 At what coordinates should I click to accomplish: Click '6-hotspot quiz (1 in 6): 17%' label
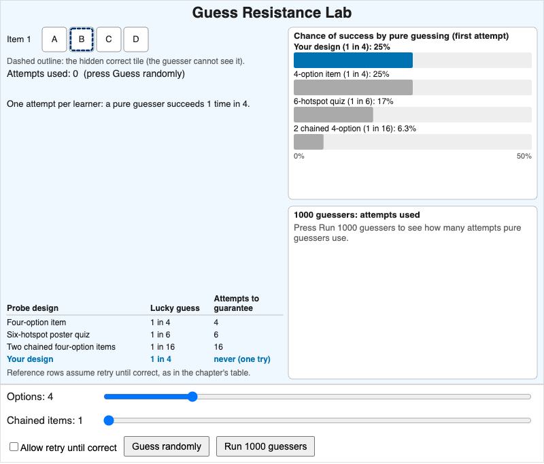(x=343, y=101)
